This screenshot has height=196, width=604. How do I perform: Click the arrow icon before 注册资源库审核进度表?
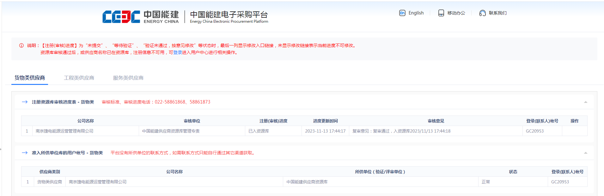click(x=25, y=102)
